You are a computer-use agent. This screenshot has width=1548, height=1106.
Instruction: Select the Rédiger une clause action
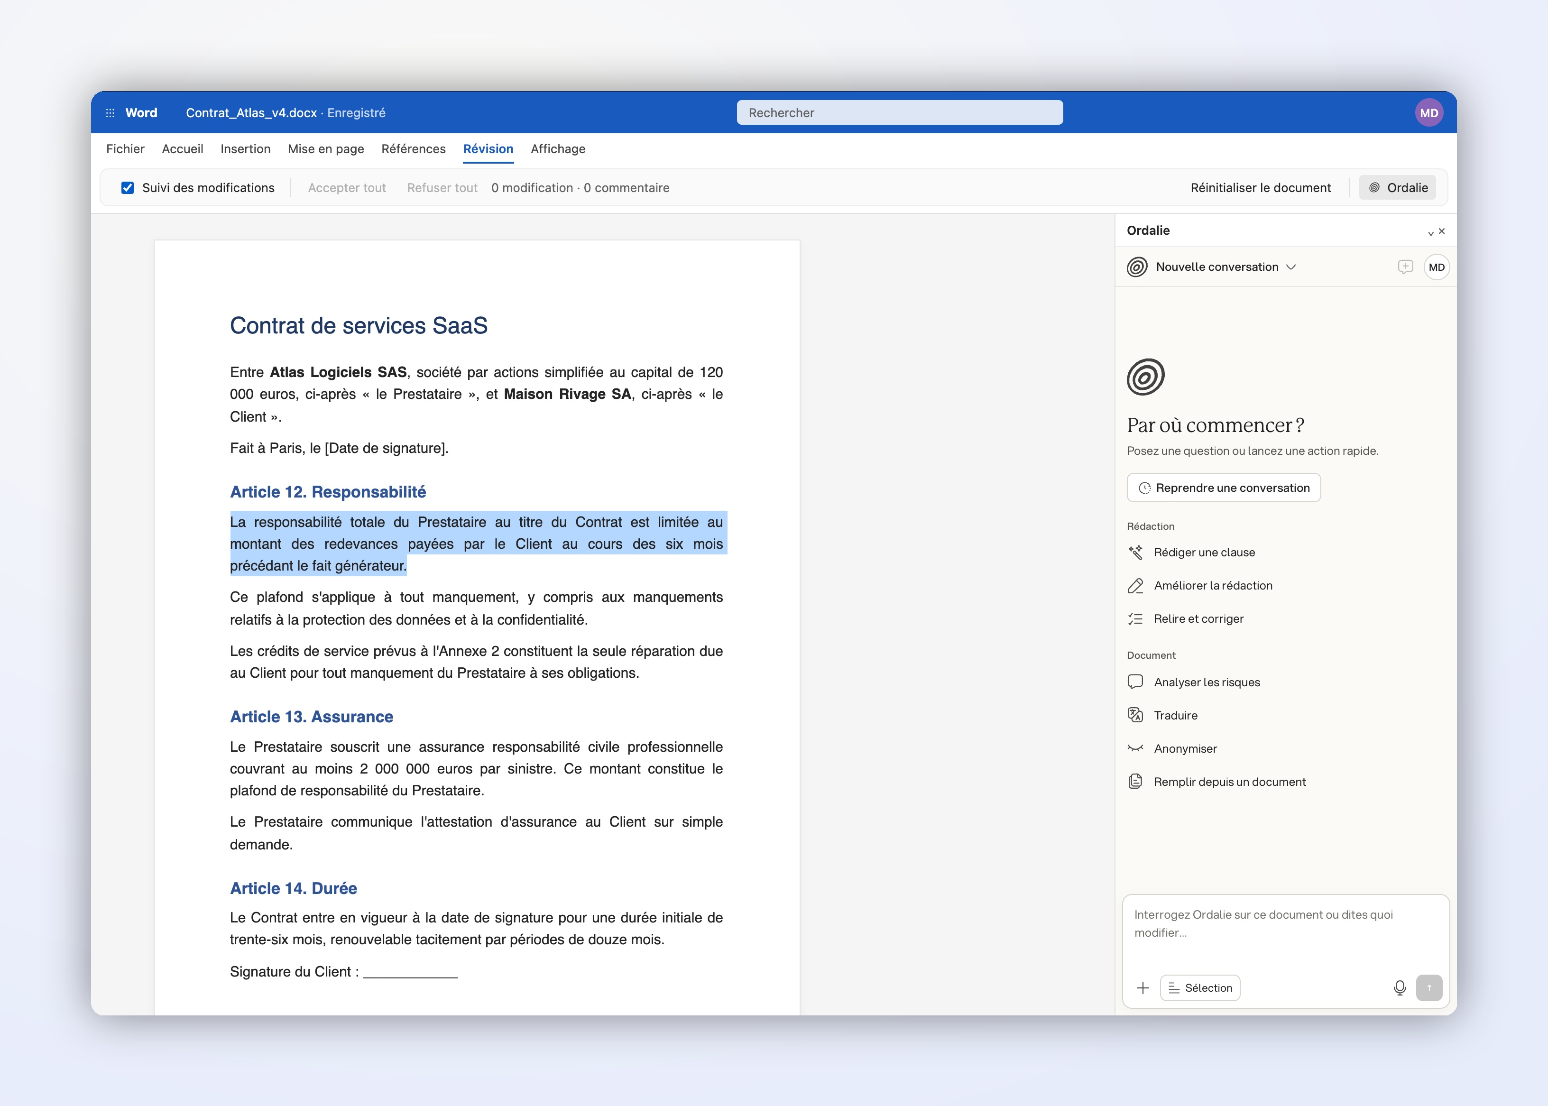[x=1192, y=553]
